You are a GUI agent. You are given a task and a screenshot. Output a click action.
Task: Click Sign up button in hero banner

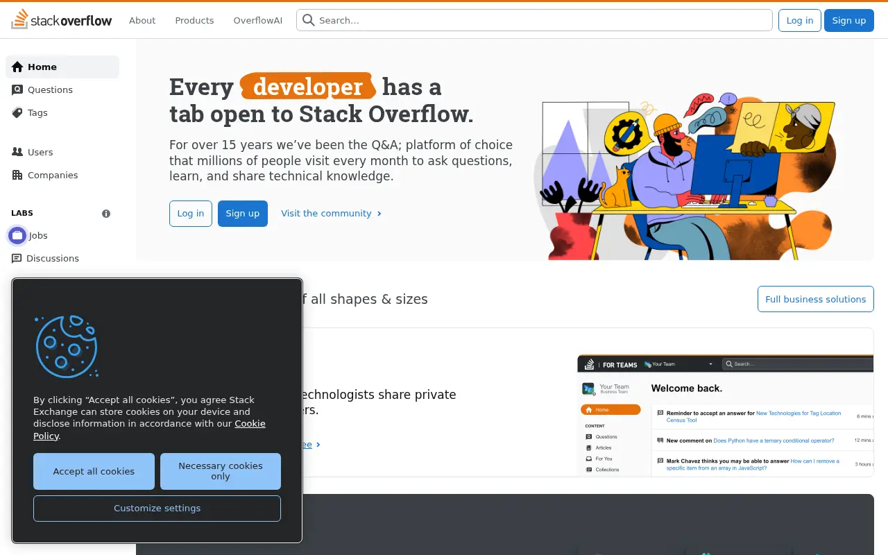243,214
